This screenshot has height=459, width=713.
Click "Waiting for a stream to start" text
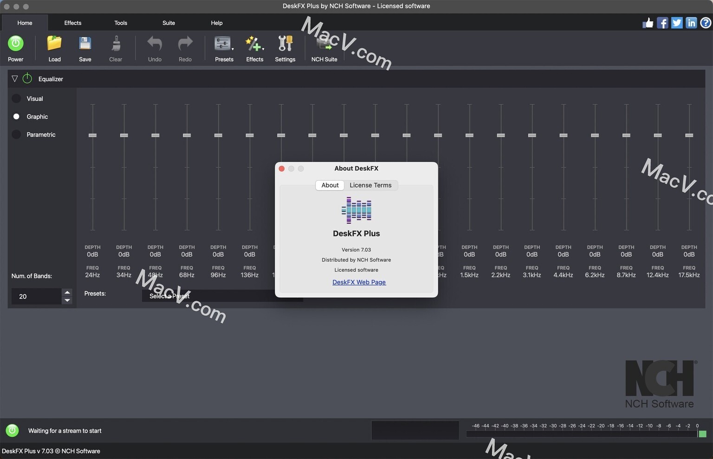pyautogui.click(x=65, y=431)
